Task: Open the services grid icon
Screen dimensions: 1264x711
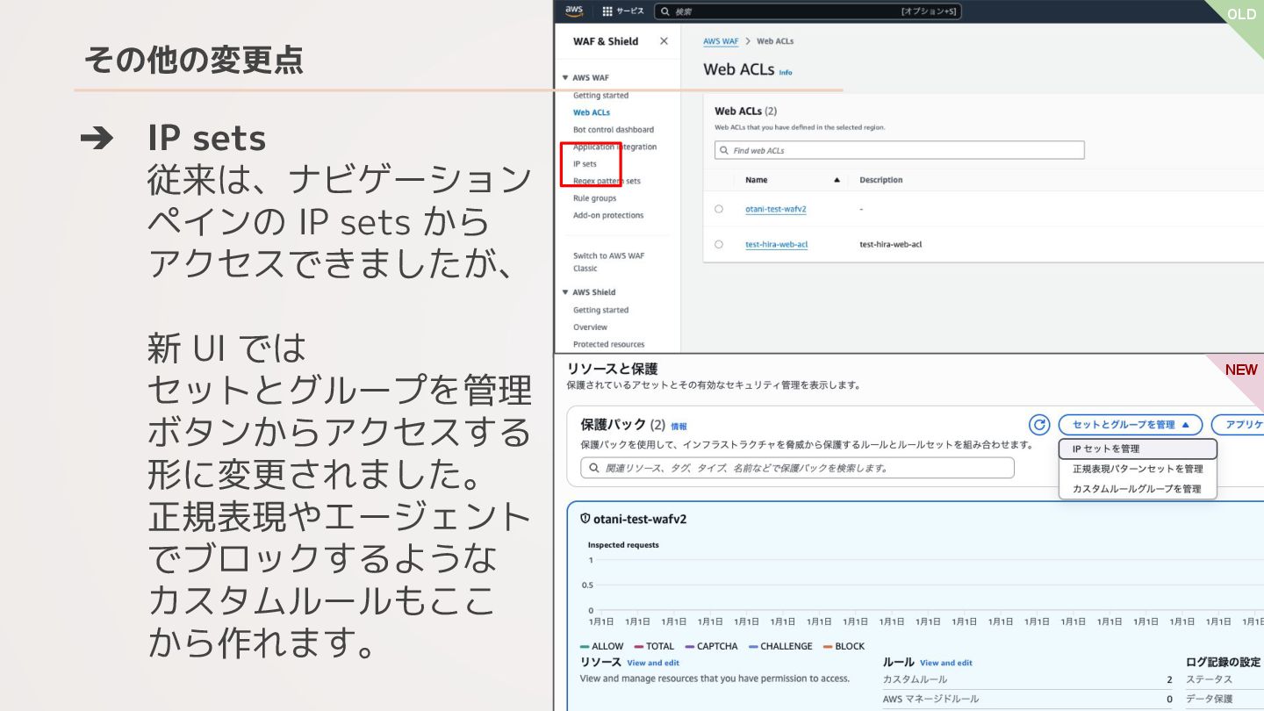Action: point(607,11)
